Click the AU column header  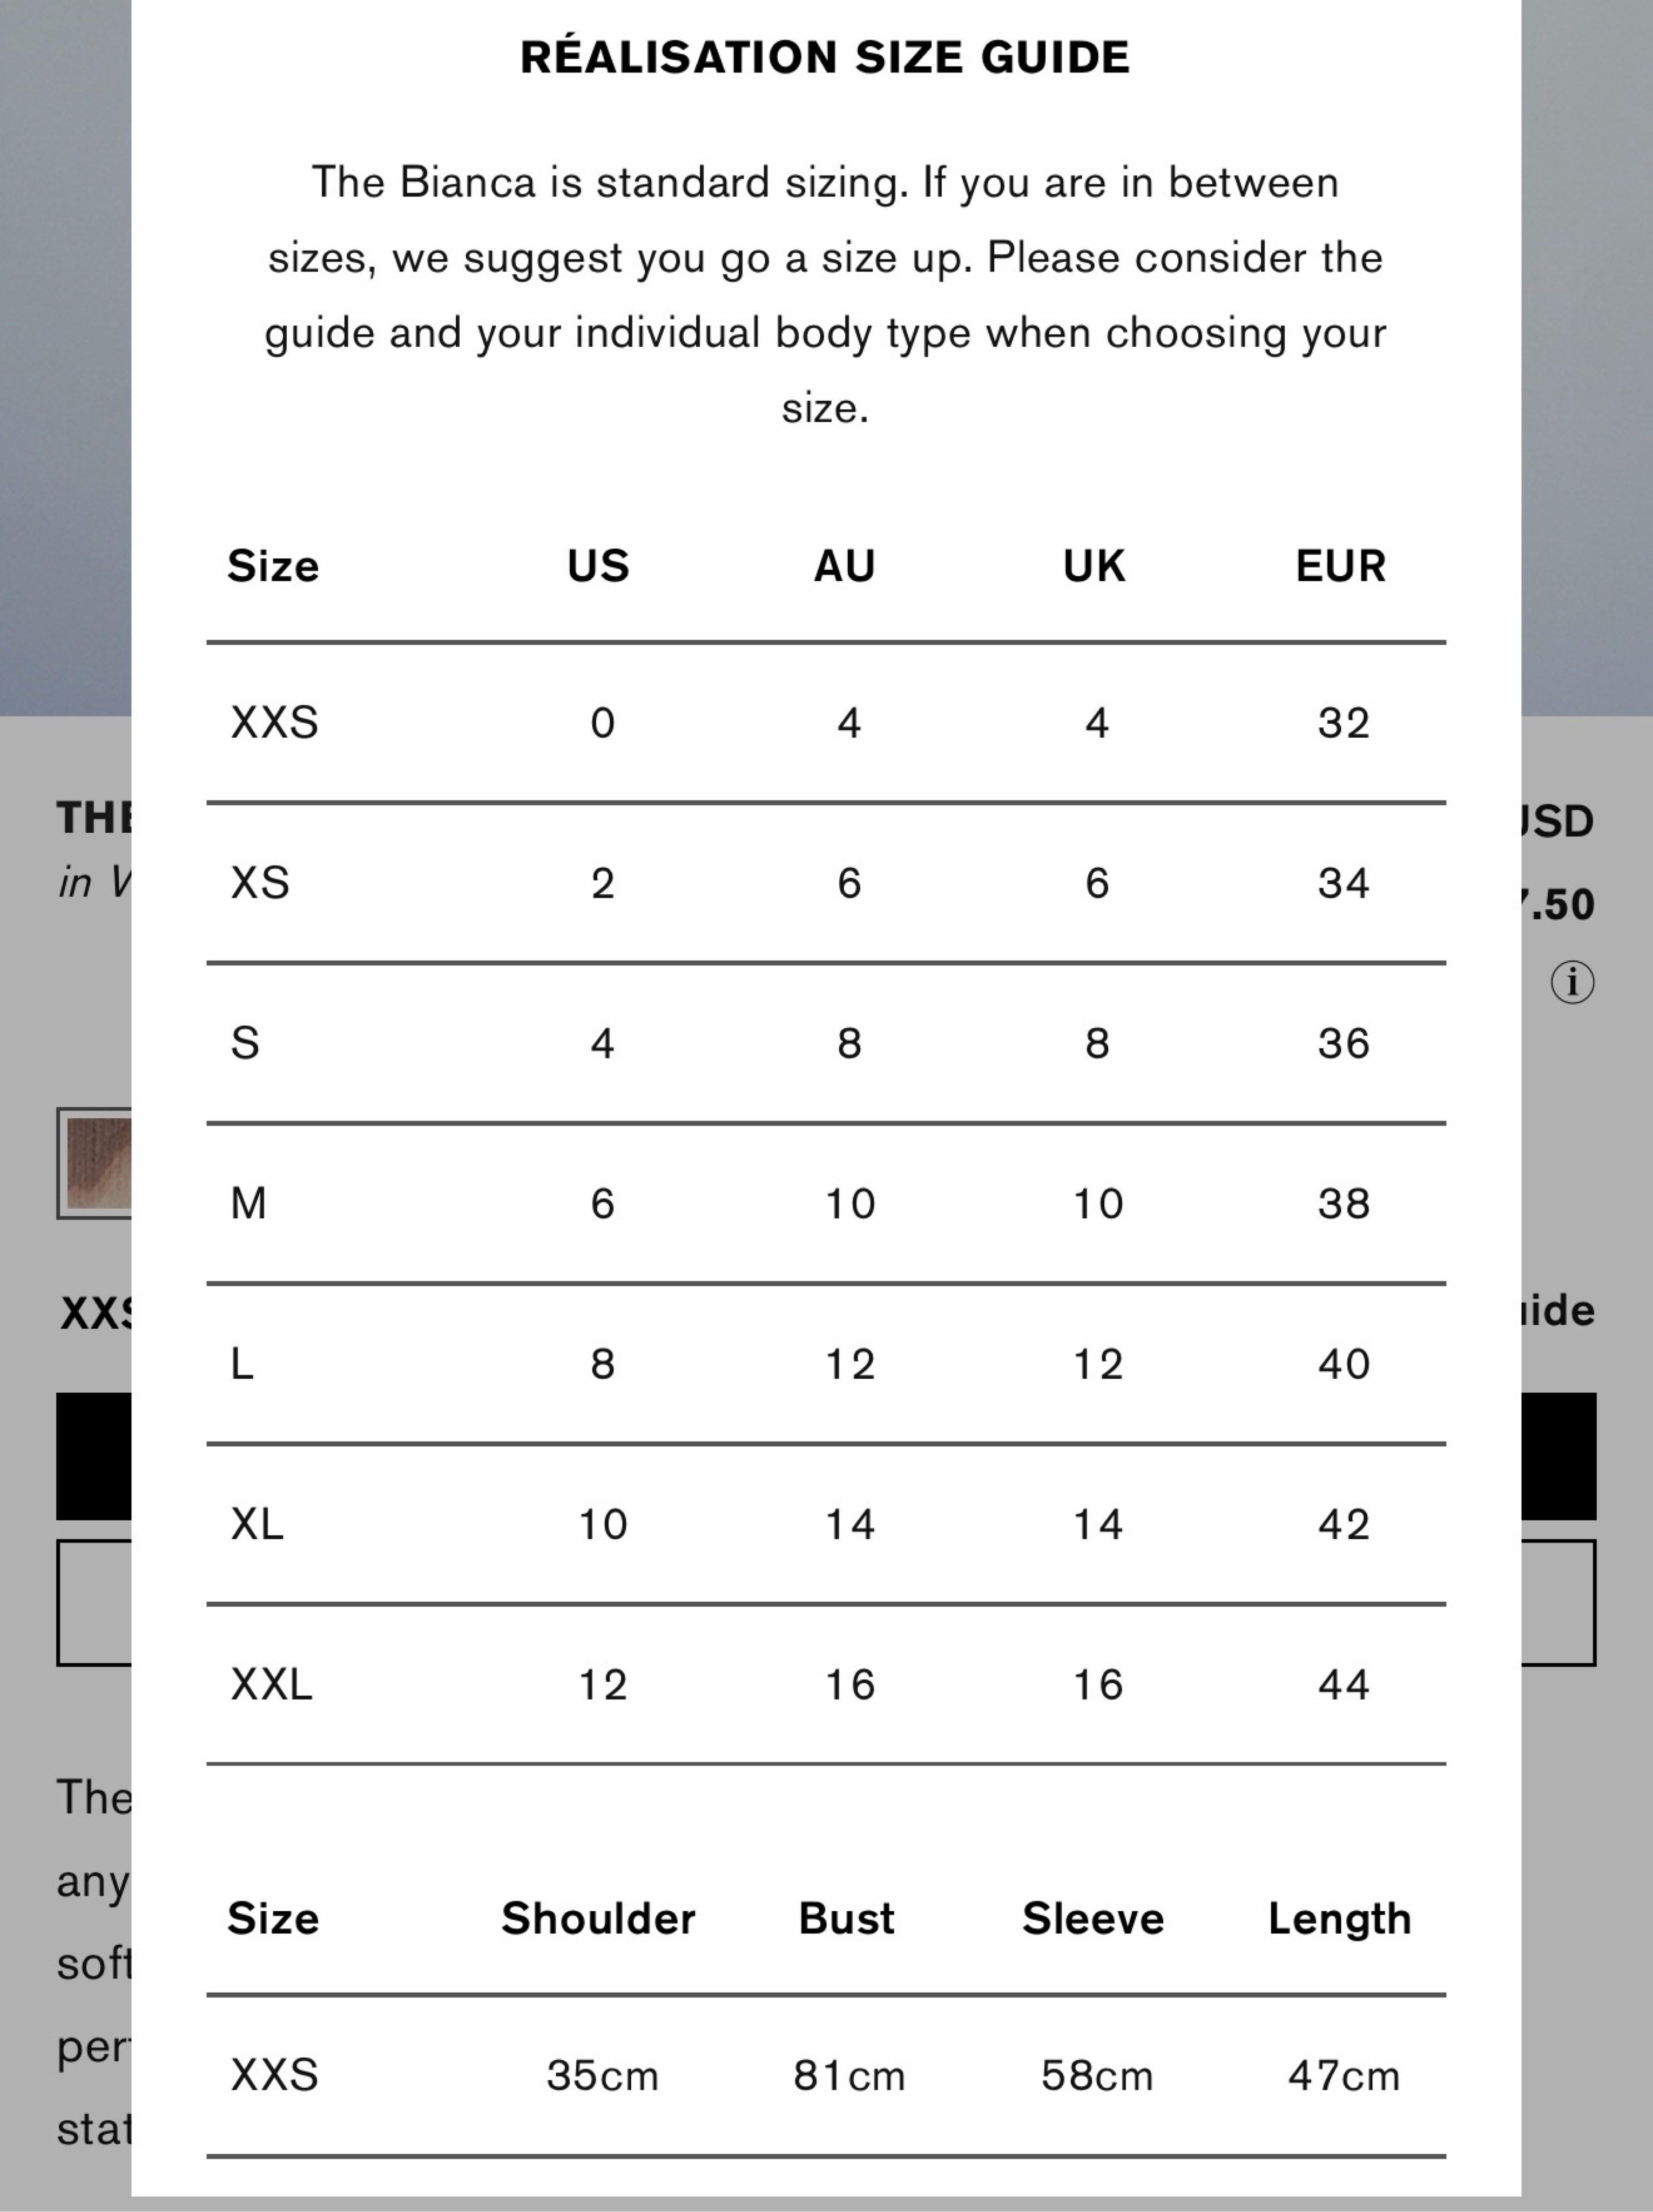[x=844, y=566]
